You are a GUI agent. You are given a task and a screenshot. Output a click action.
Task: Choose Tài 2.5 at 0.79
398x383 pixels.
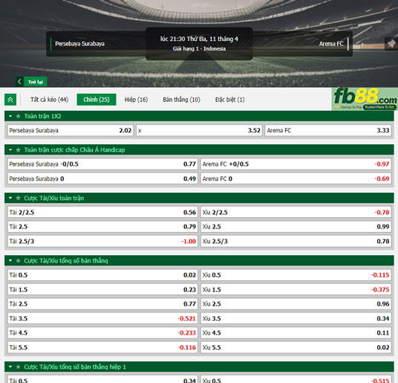[102, 227]
